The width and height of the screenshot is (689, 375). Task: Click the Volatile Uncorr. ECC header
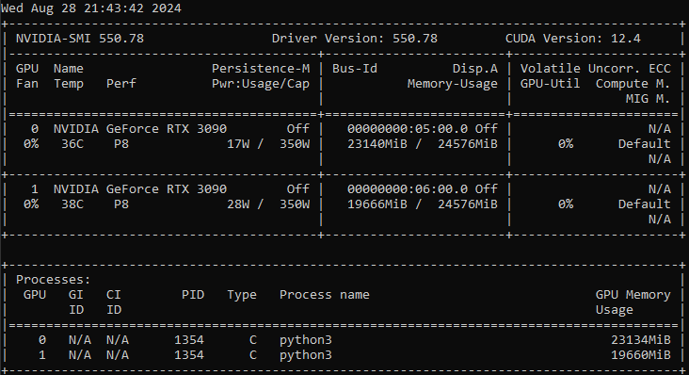click(596, 69)
